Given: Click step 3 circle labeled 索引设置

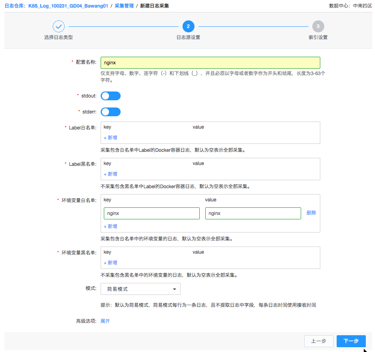Looking at the screenshot, I should 318,26.
